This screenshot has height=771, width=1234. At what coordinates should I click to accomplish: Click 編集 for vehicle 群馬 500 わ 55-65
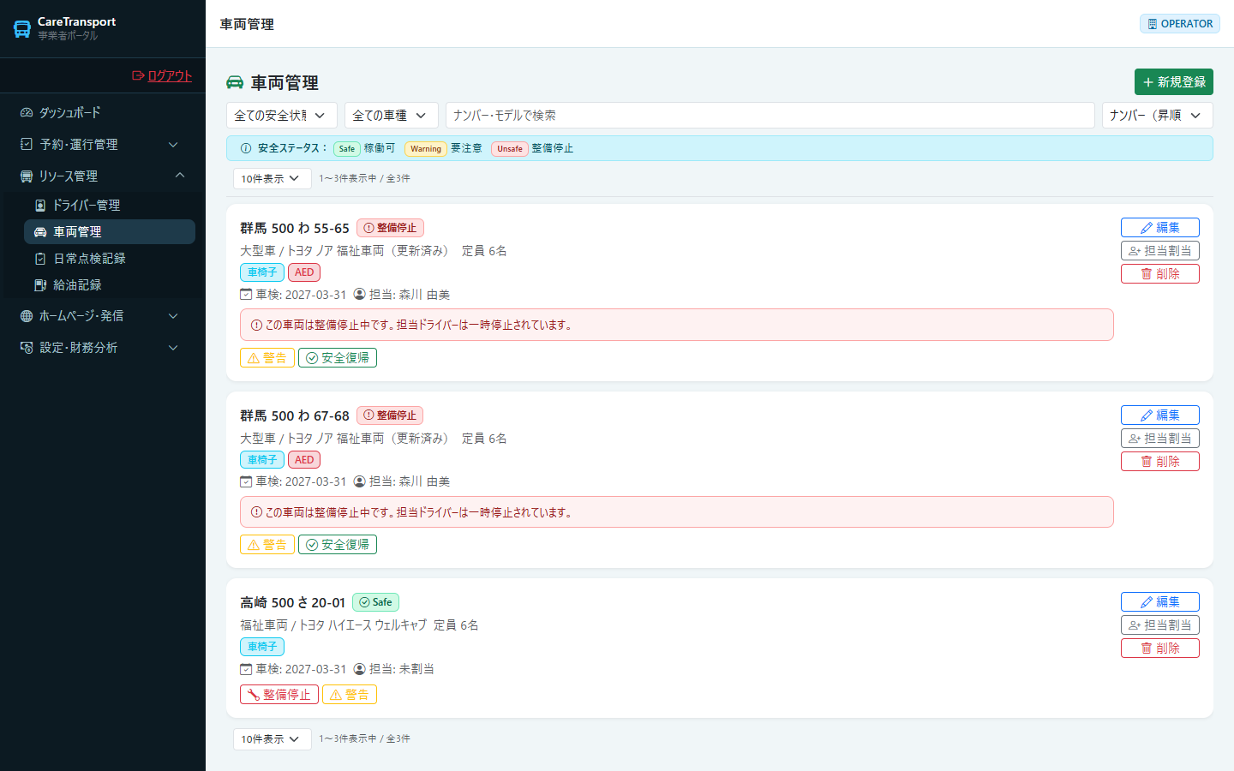(1159, 227)
